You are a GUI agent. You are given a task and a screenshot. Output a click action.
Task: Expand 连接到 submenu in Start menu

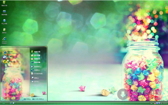pos(38,70)
